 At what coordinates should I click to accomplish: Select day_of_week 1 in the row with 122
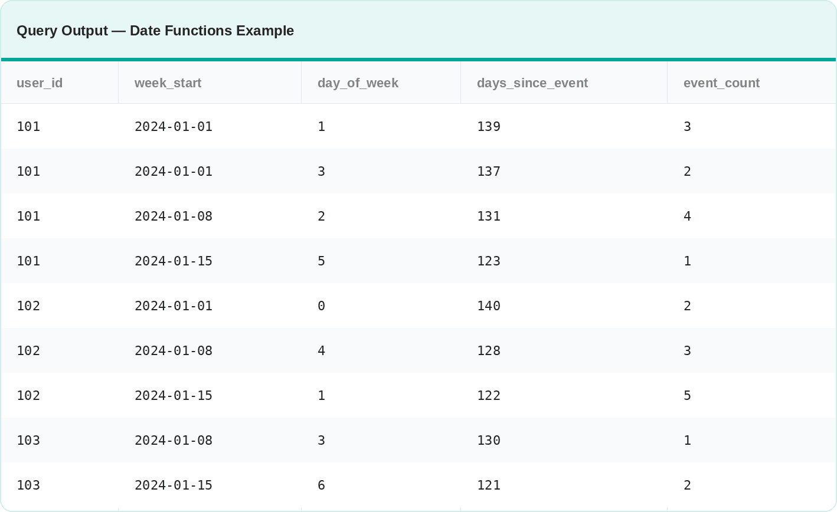point(321,395)
